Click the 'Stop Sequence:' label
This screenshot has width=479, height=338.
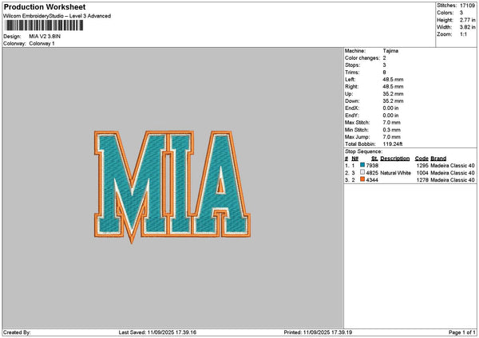tap(363, 151)
